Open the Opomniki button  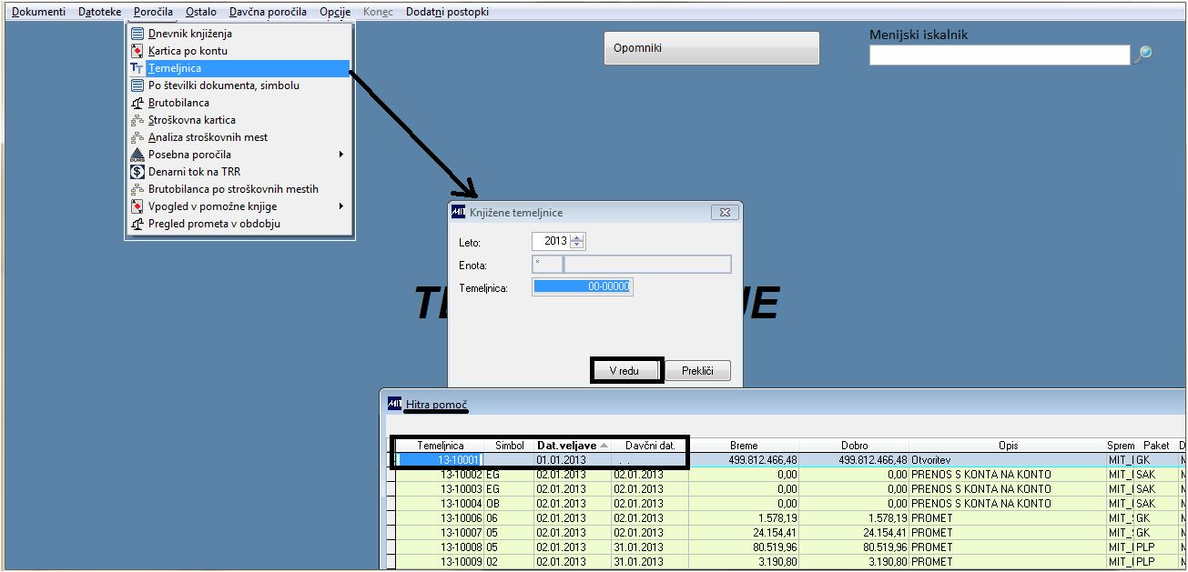click(x=712, y=48)
